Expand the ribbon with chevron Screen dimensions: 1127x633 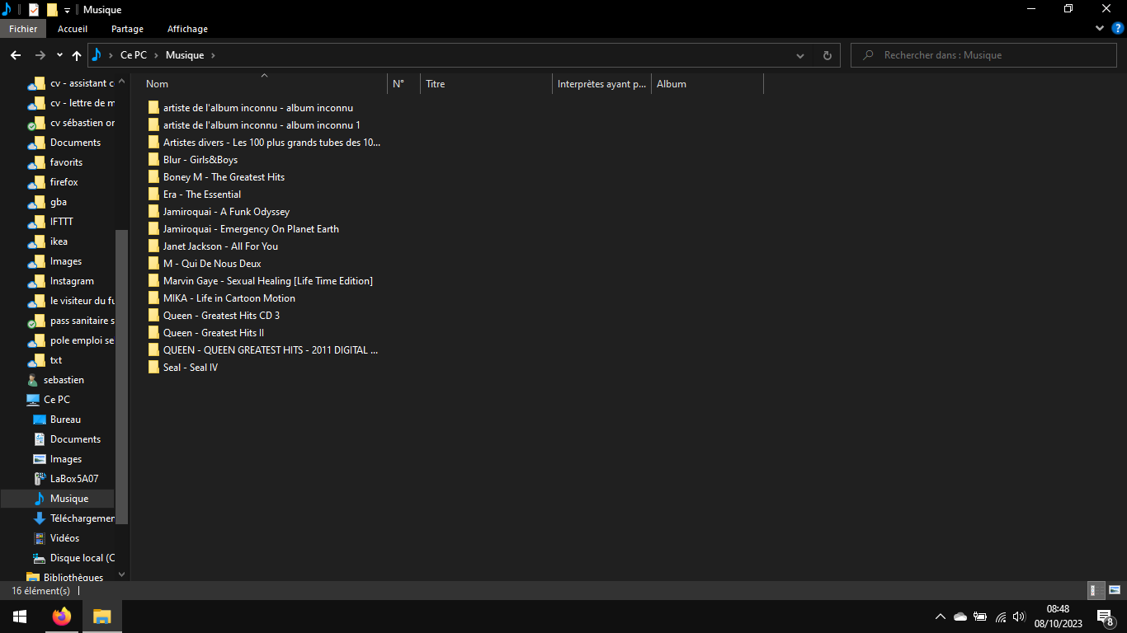pos(1100,28)
